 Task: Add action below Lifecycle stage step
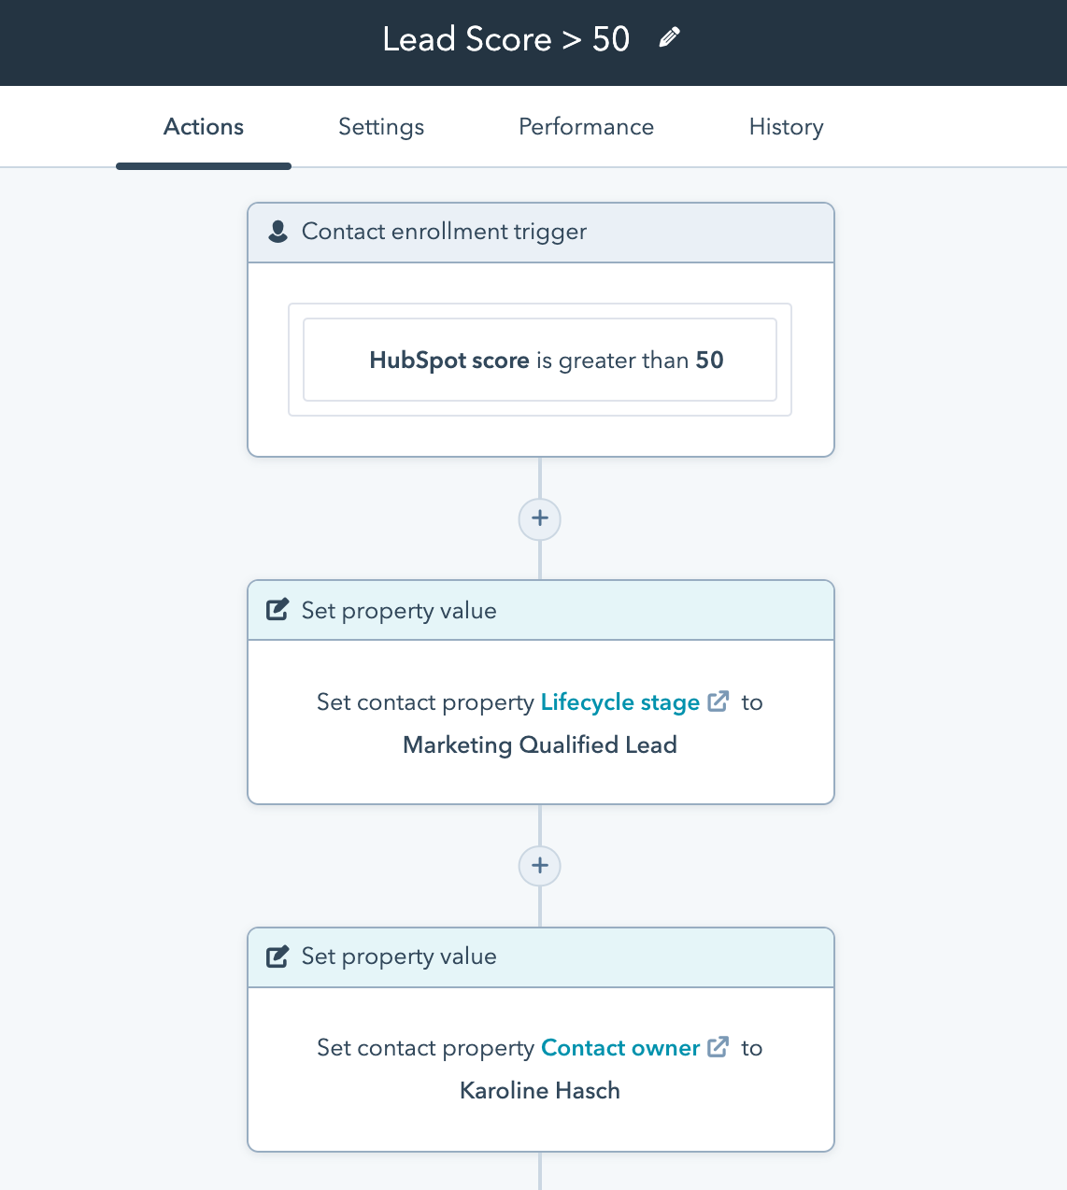pos(540,866)
